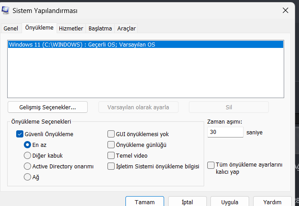
Task: Go to the Başlatma tab
Action: tap(100, 28)
